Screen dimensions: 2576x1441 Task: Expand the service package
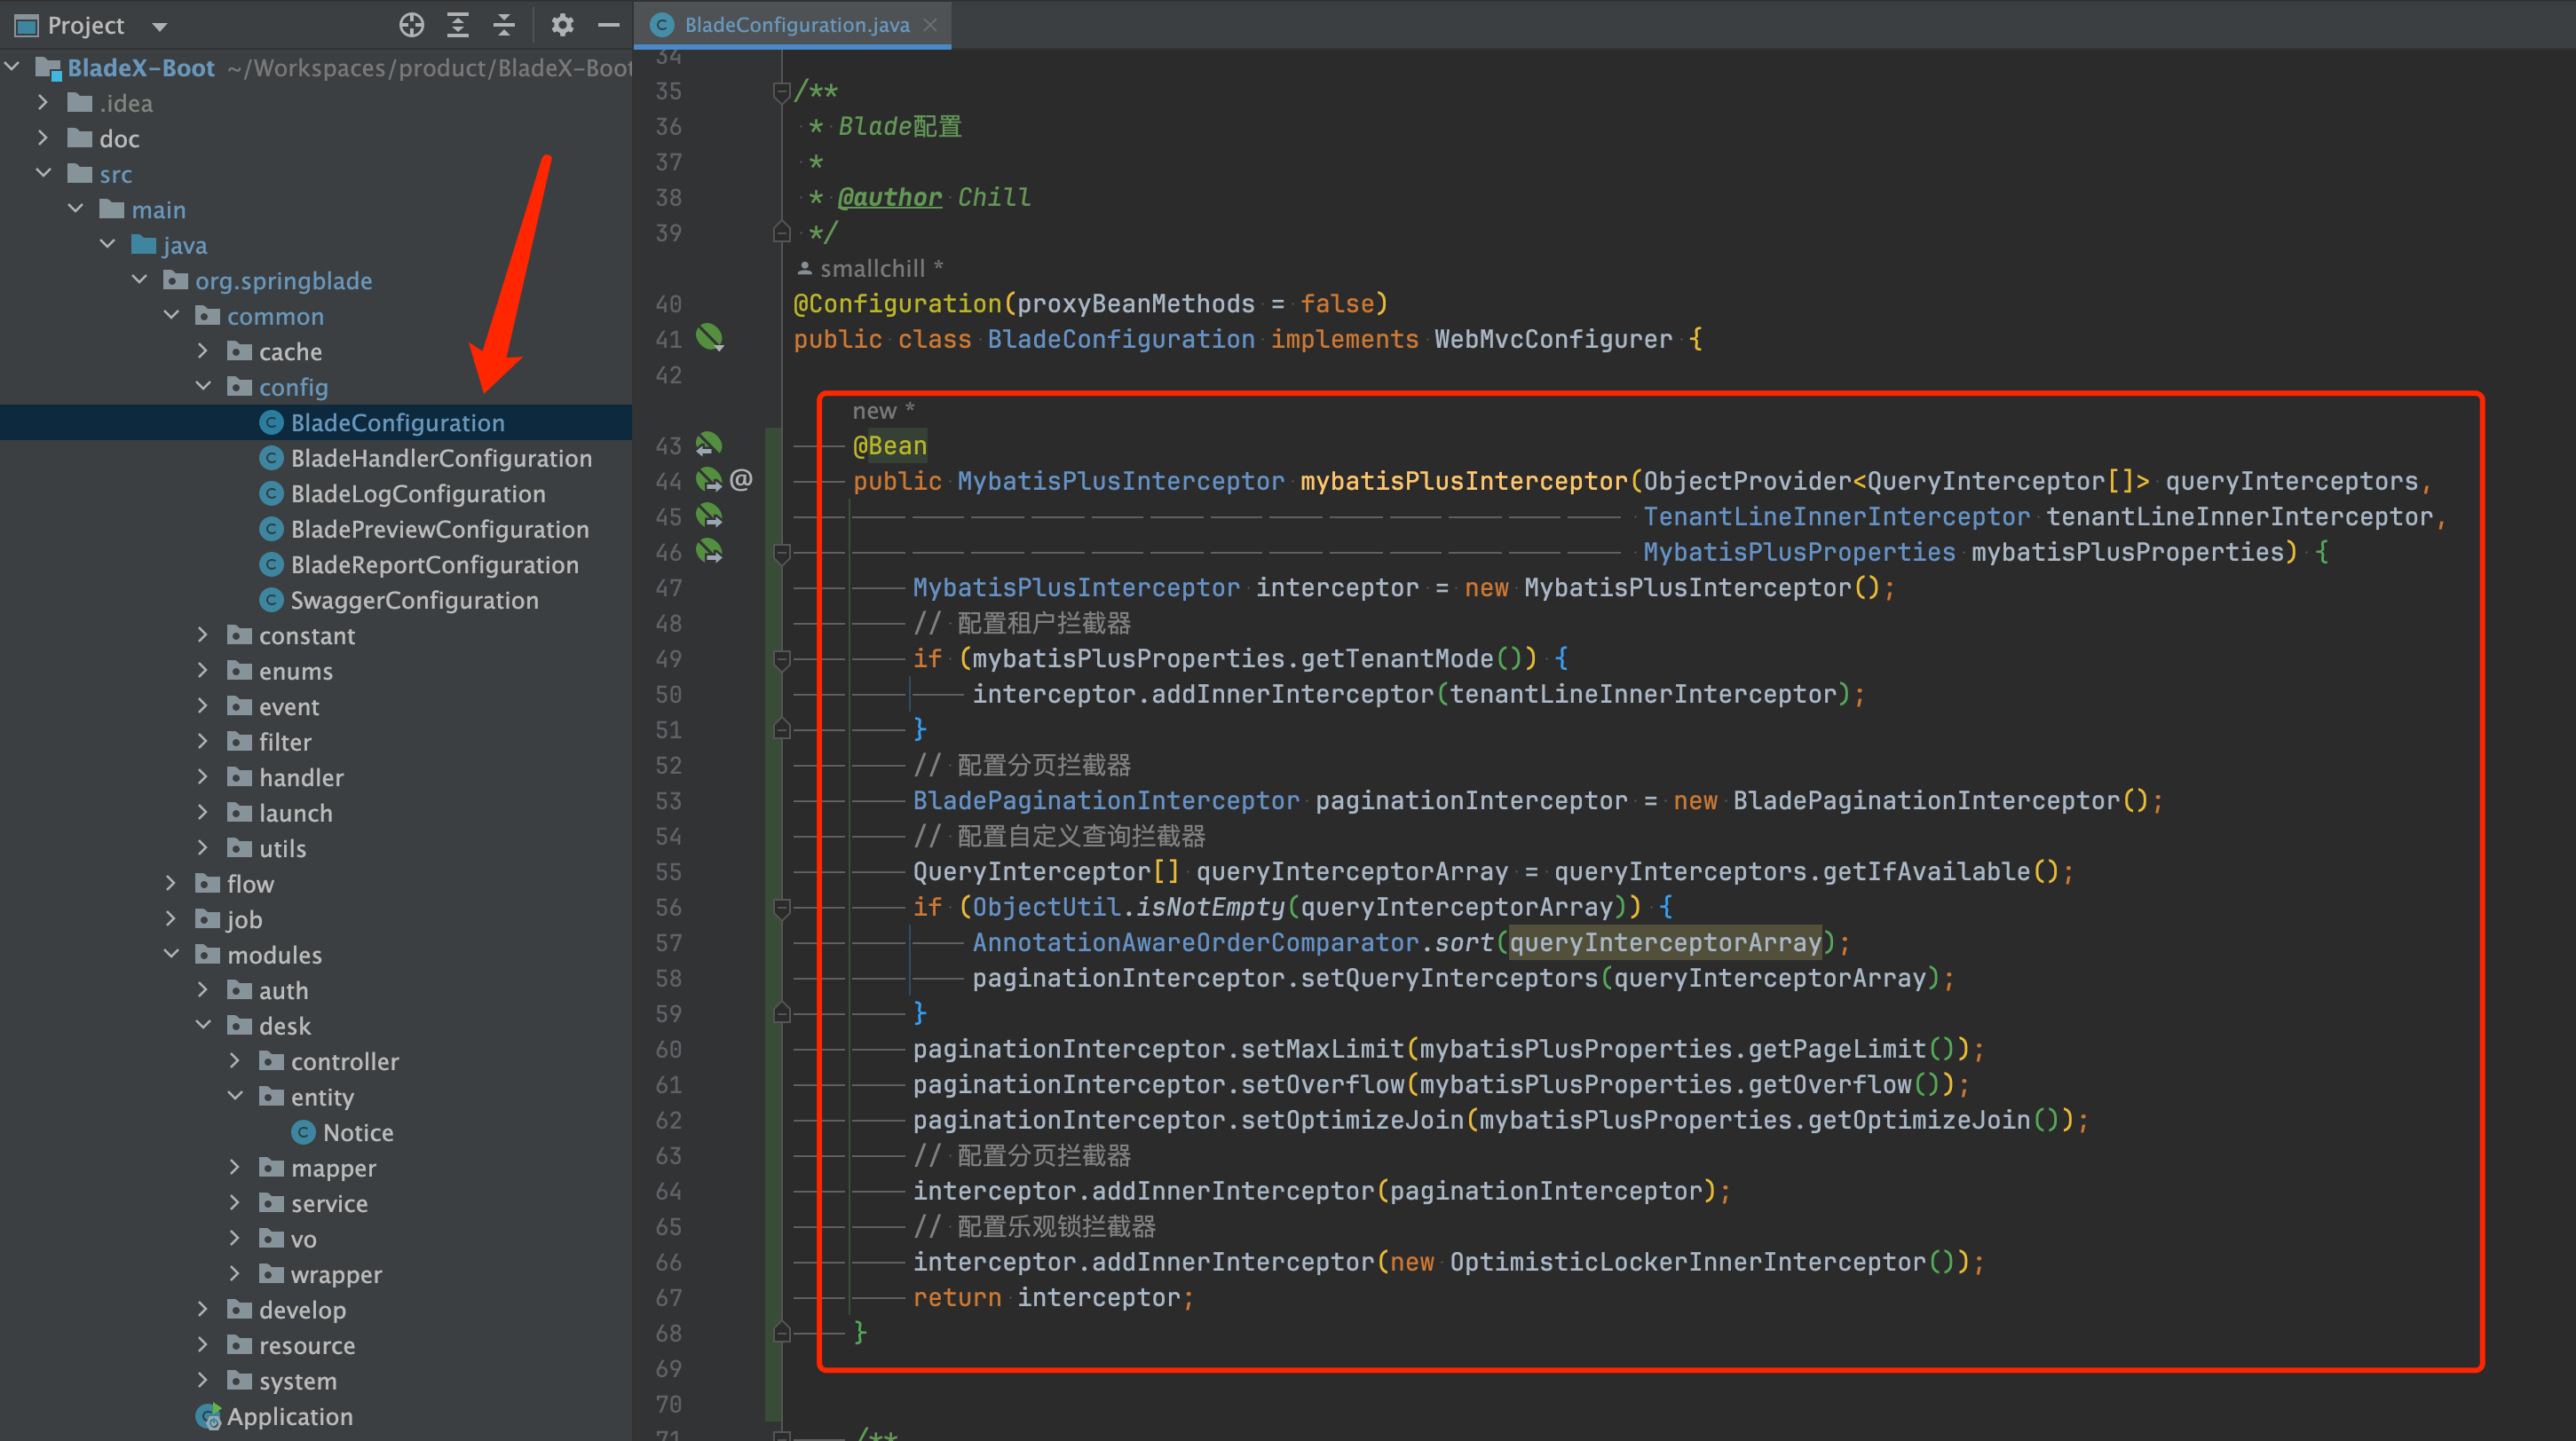coord(235,1202)
